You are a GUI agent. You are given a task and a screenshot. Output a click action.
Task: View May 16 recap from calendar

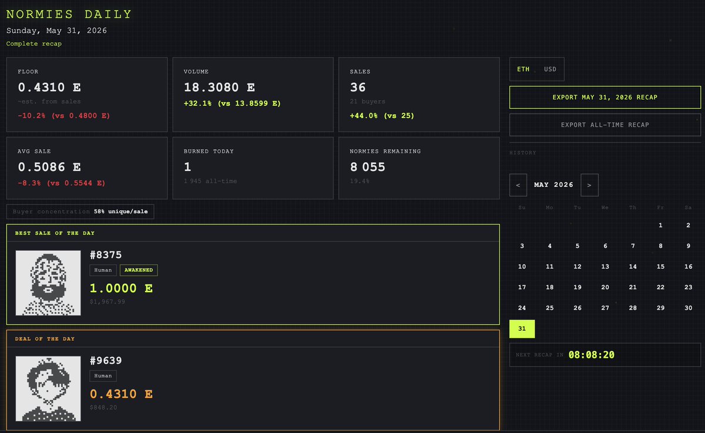tap(688, 267)
